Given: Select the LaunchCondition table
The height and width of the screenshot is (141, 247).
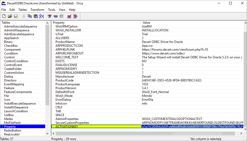Looking at the screenshot, I should (x=16, y=111).
